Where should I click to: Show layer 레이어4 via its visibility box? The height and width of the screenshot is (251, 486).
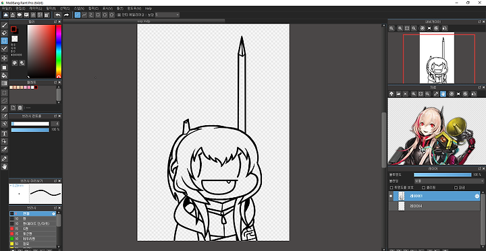tap(391, 206)
